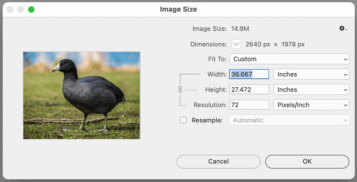Click the bird preview thumbnail
The height and width of the screenshot is (182, 357).
81,95
